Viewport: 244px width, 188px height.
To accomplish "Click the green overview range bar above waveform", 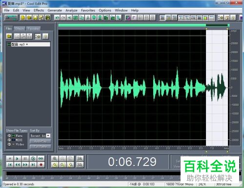I will 144,25.
